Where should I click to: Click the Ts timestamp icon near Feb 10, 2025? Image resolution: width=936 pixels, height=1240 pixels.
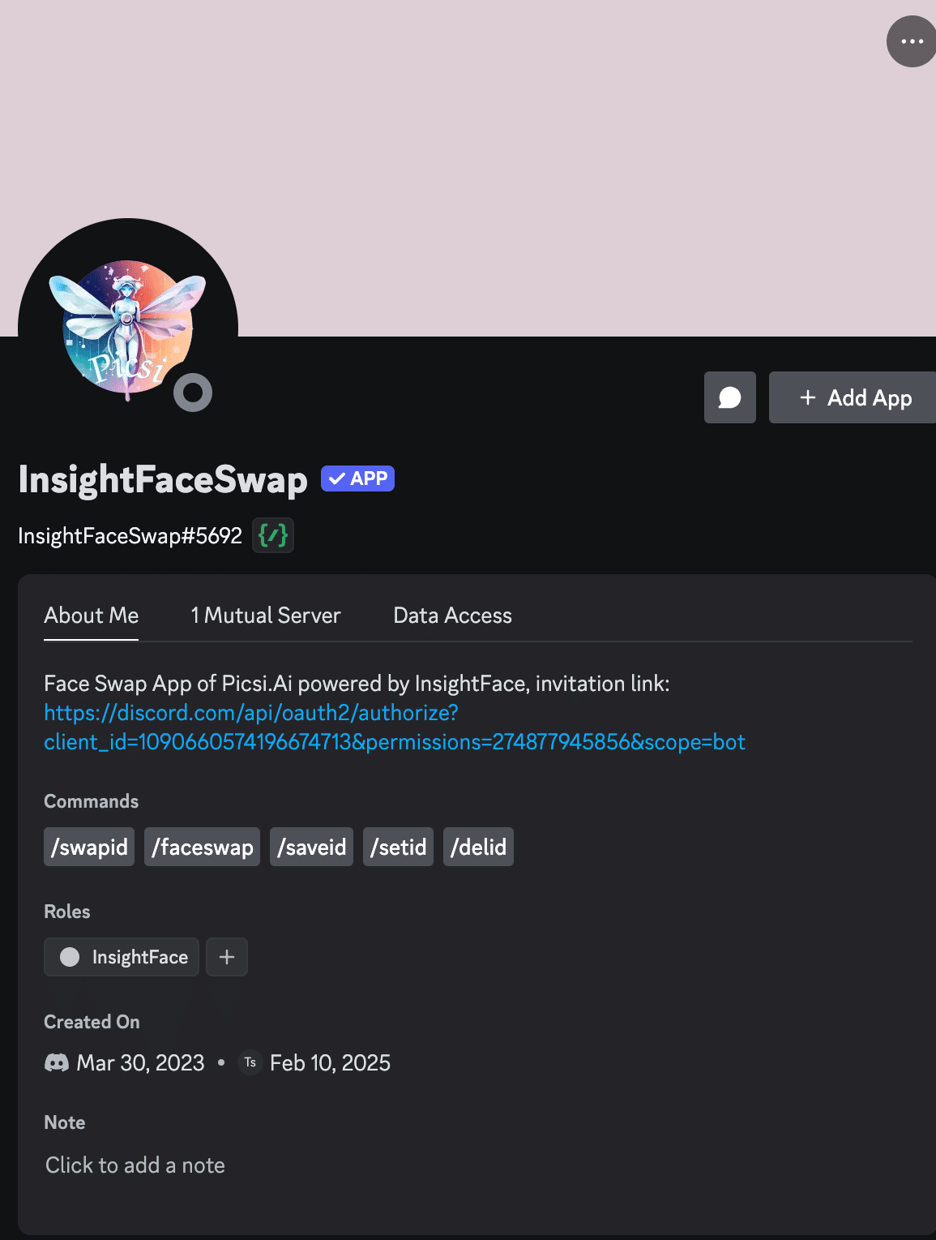tap(249, 1062)
